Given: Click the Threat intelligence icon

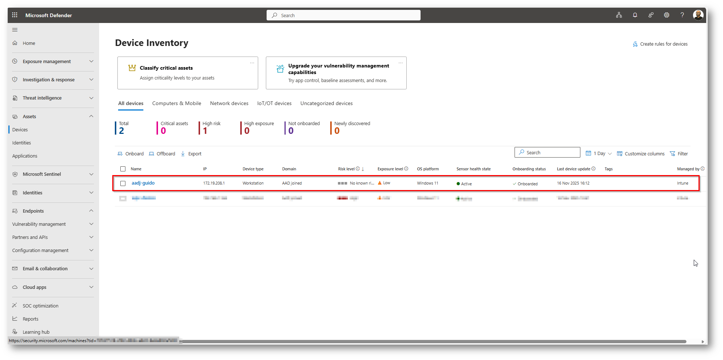Looking at the screenshot, I should pos(15,98).
